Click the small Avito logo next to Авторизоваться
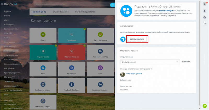 tap(123, 39)
